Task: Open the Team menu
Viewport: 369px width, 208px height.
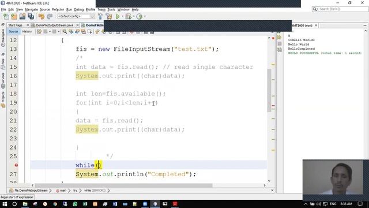Action: [101, 10]
